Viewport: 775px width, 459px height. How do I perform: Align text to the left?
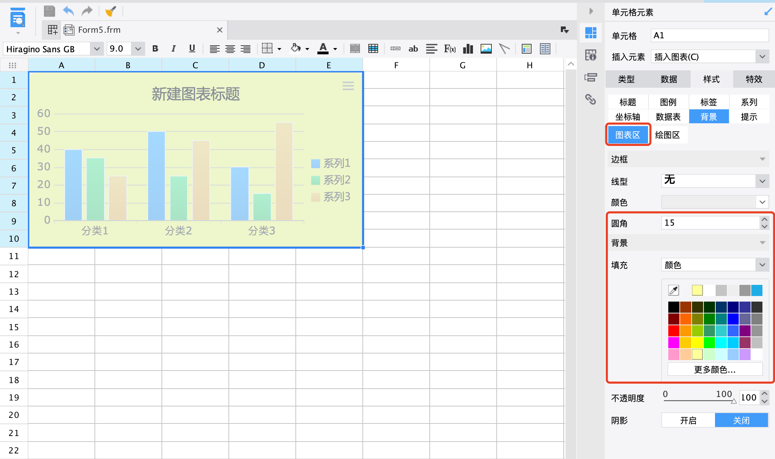(215, 49)
